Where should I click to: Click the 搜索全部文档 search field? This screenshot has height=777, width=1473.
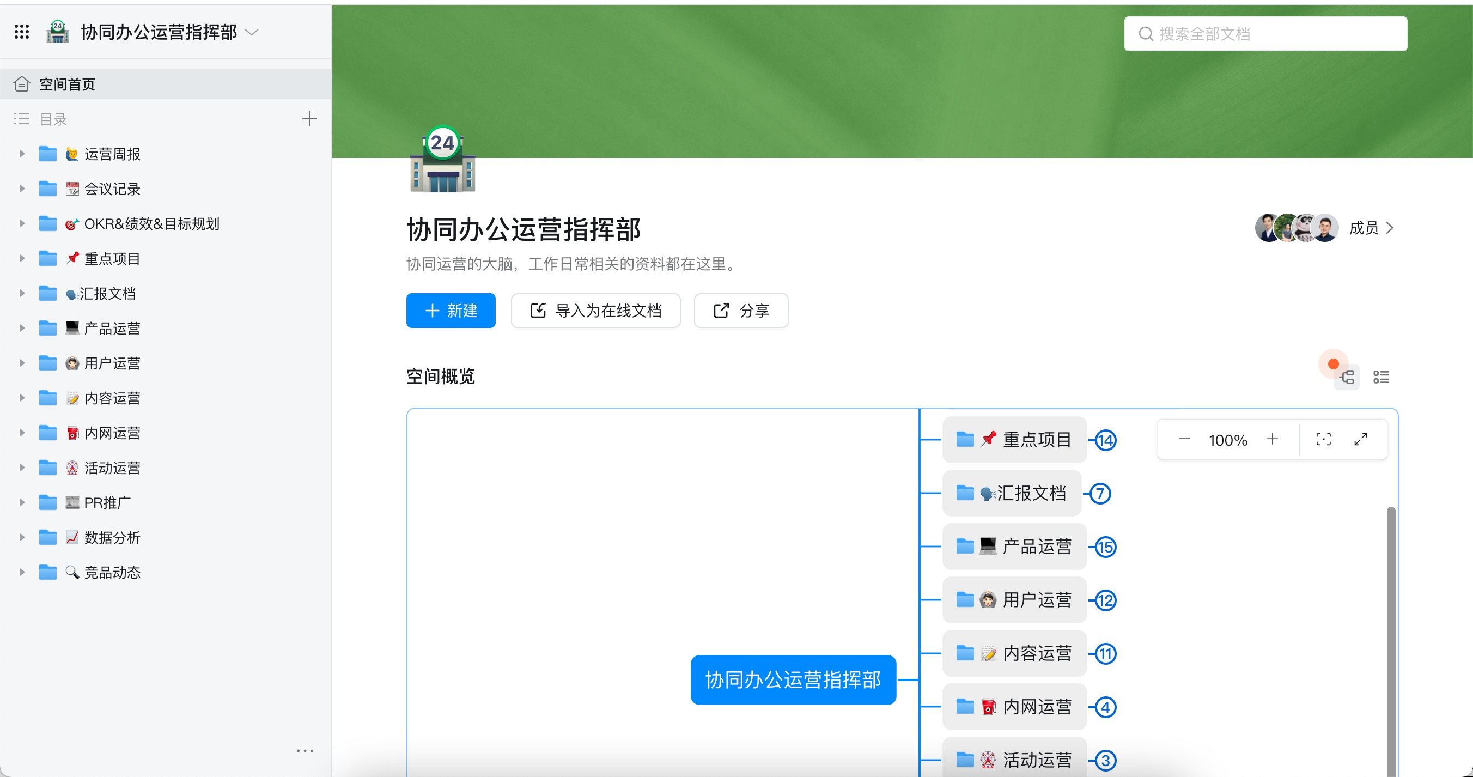click(x=1265, y=34)
